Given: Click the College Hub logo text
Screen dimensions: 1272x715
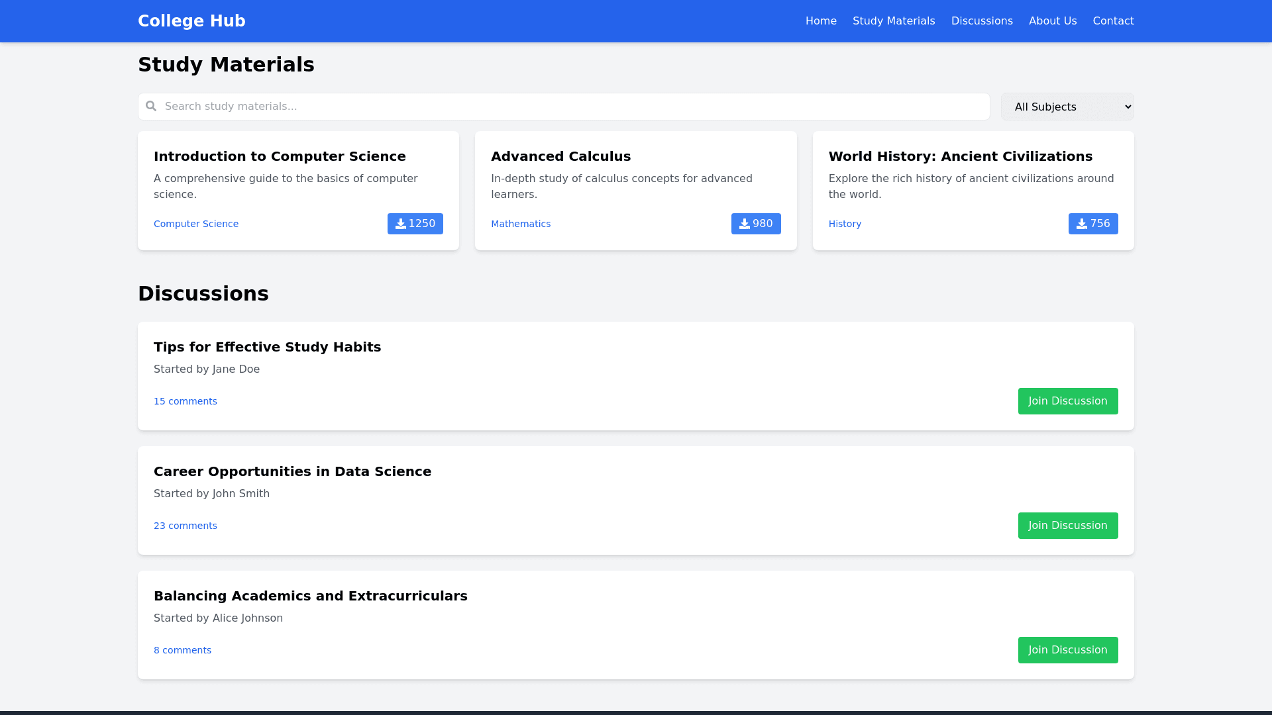Looking at the screenshot, I should tap(191, 21).
